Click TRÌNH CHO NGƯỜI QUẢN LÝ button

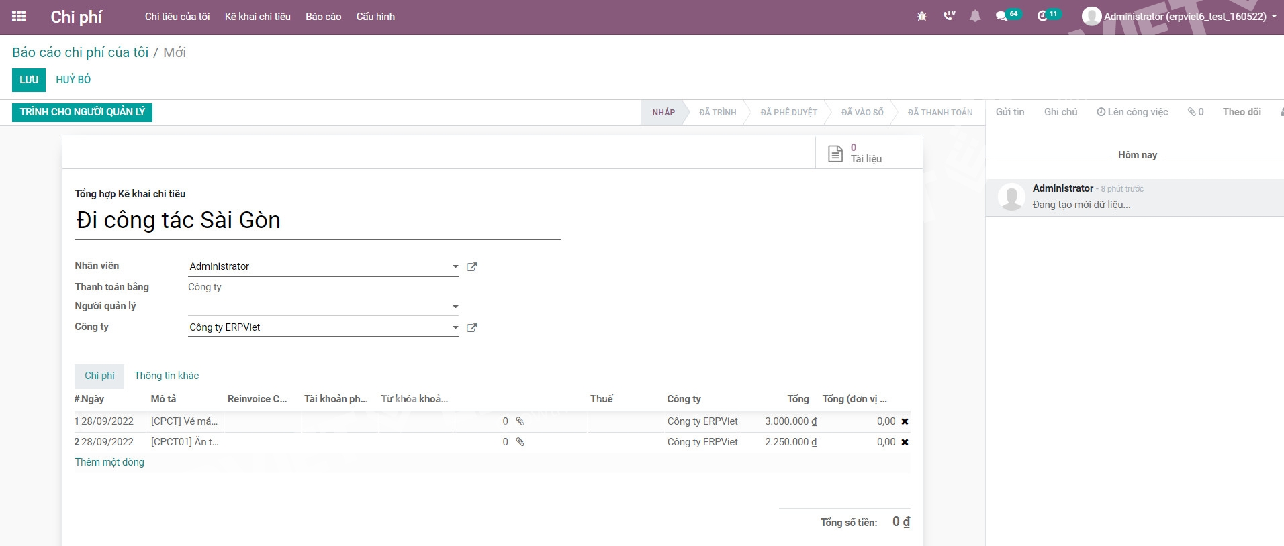(x=82, y=112)
